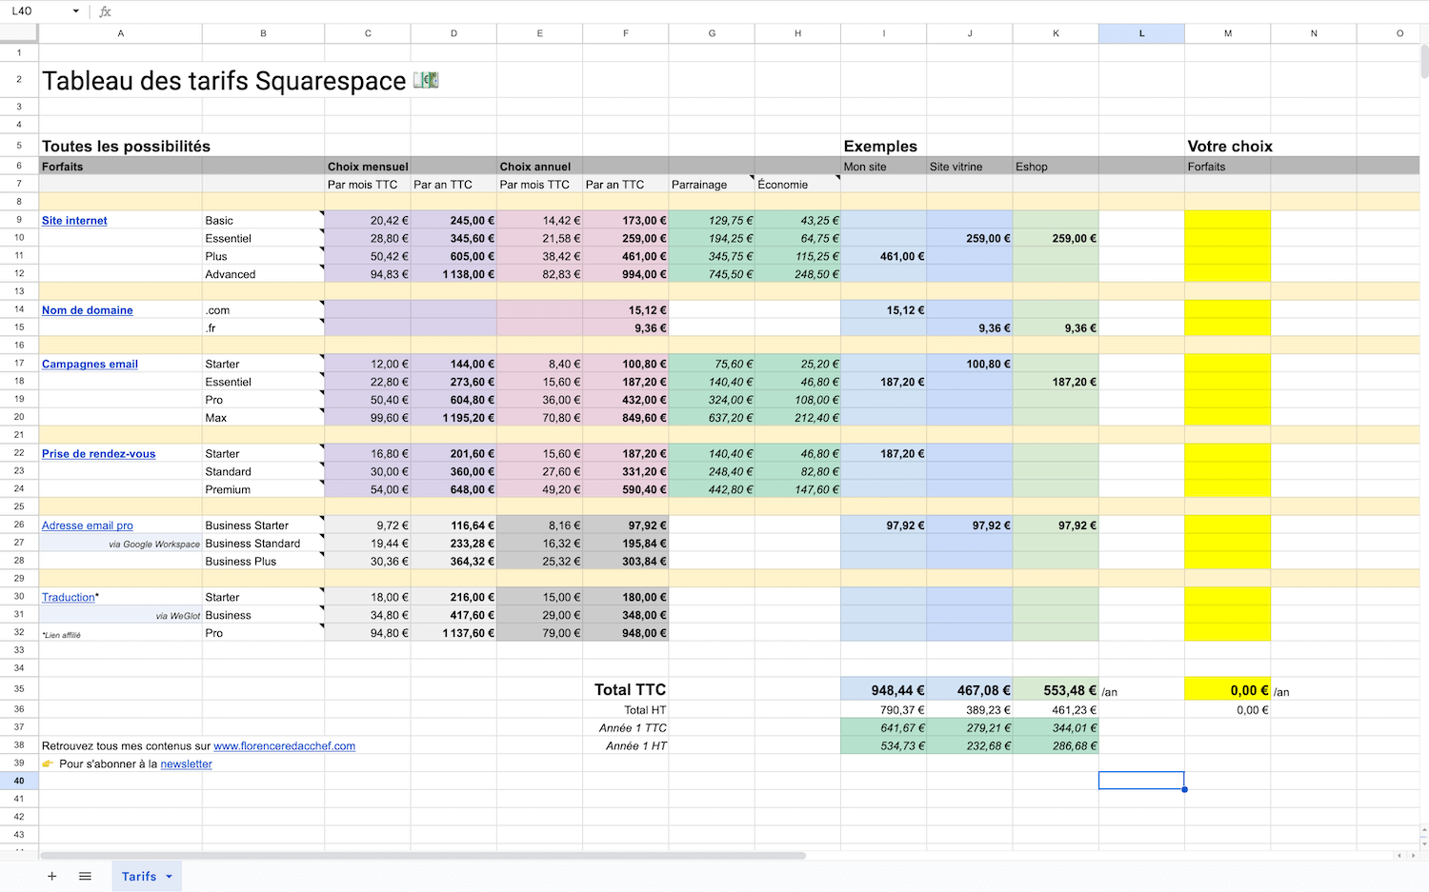
Task: Select the Business Standard cell
Action: [263, 544]
